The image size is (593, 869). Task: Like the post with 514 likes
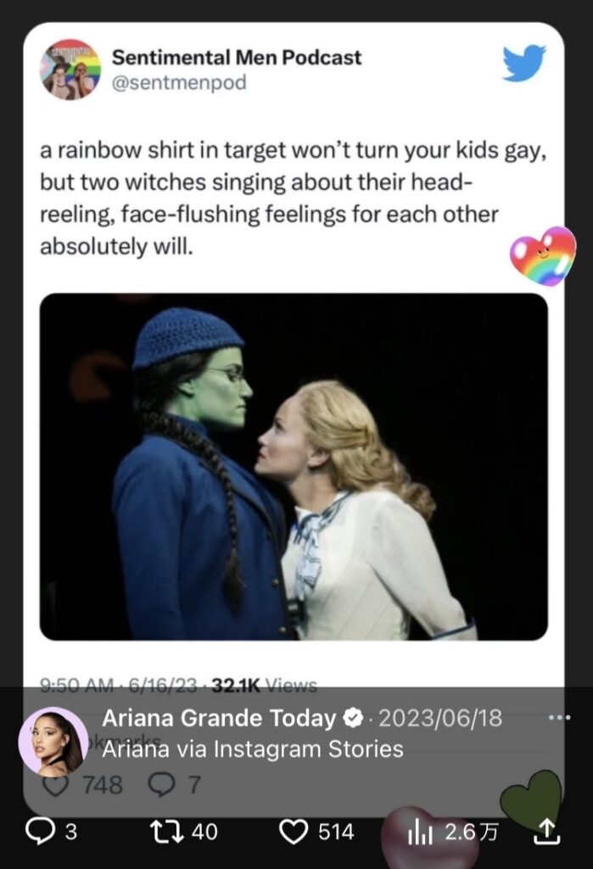[x=294, y=833]
